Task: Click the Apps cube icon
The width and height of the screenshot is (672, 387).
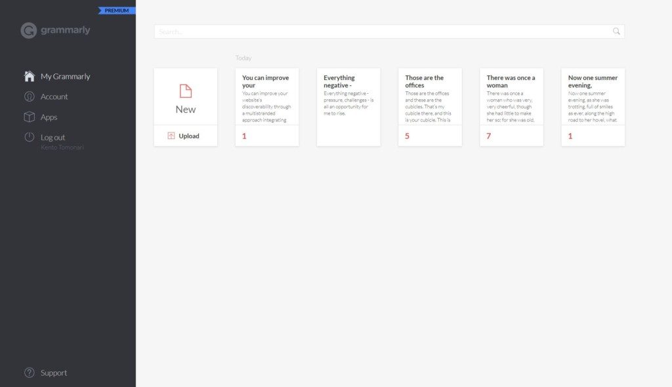Action: [x=29, y=117]
